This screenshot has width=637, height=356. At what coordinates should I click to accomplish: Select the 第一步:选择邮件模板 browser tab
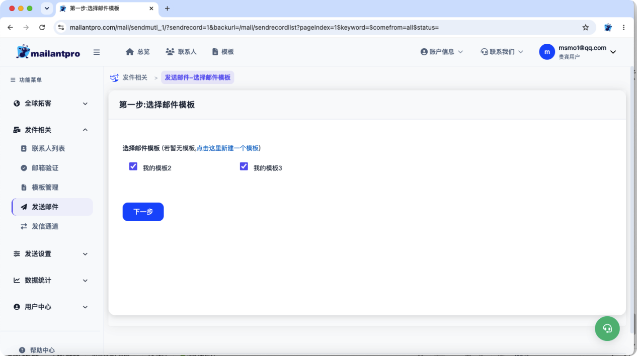(x=107, y=9)
